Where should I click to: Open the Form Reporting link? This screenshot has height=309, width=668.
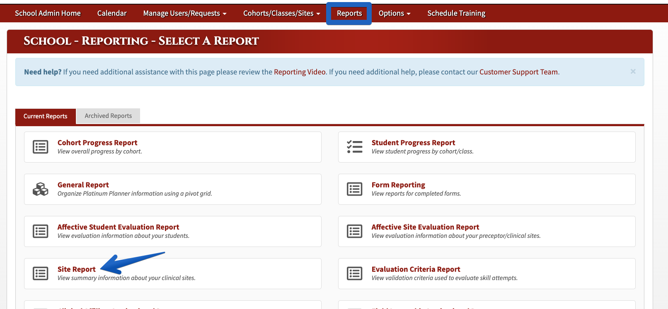coord(398,185)
